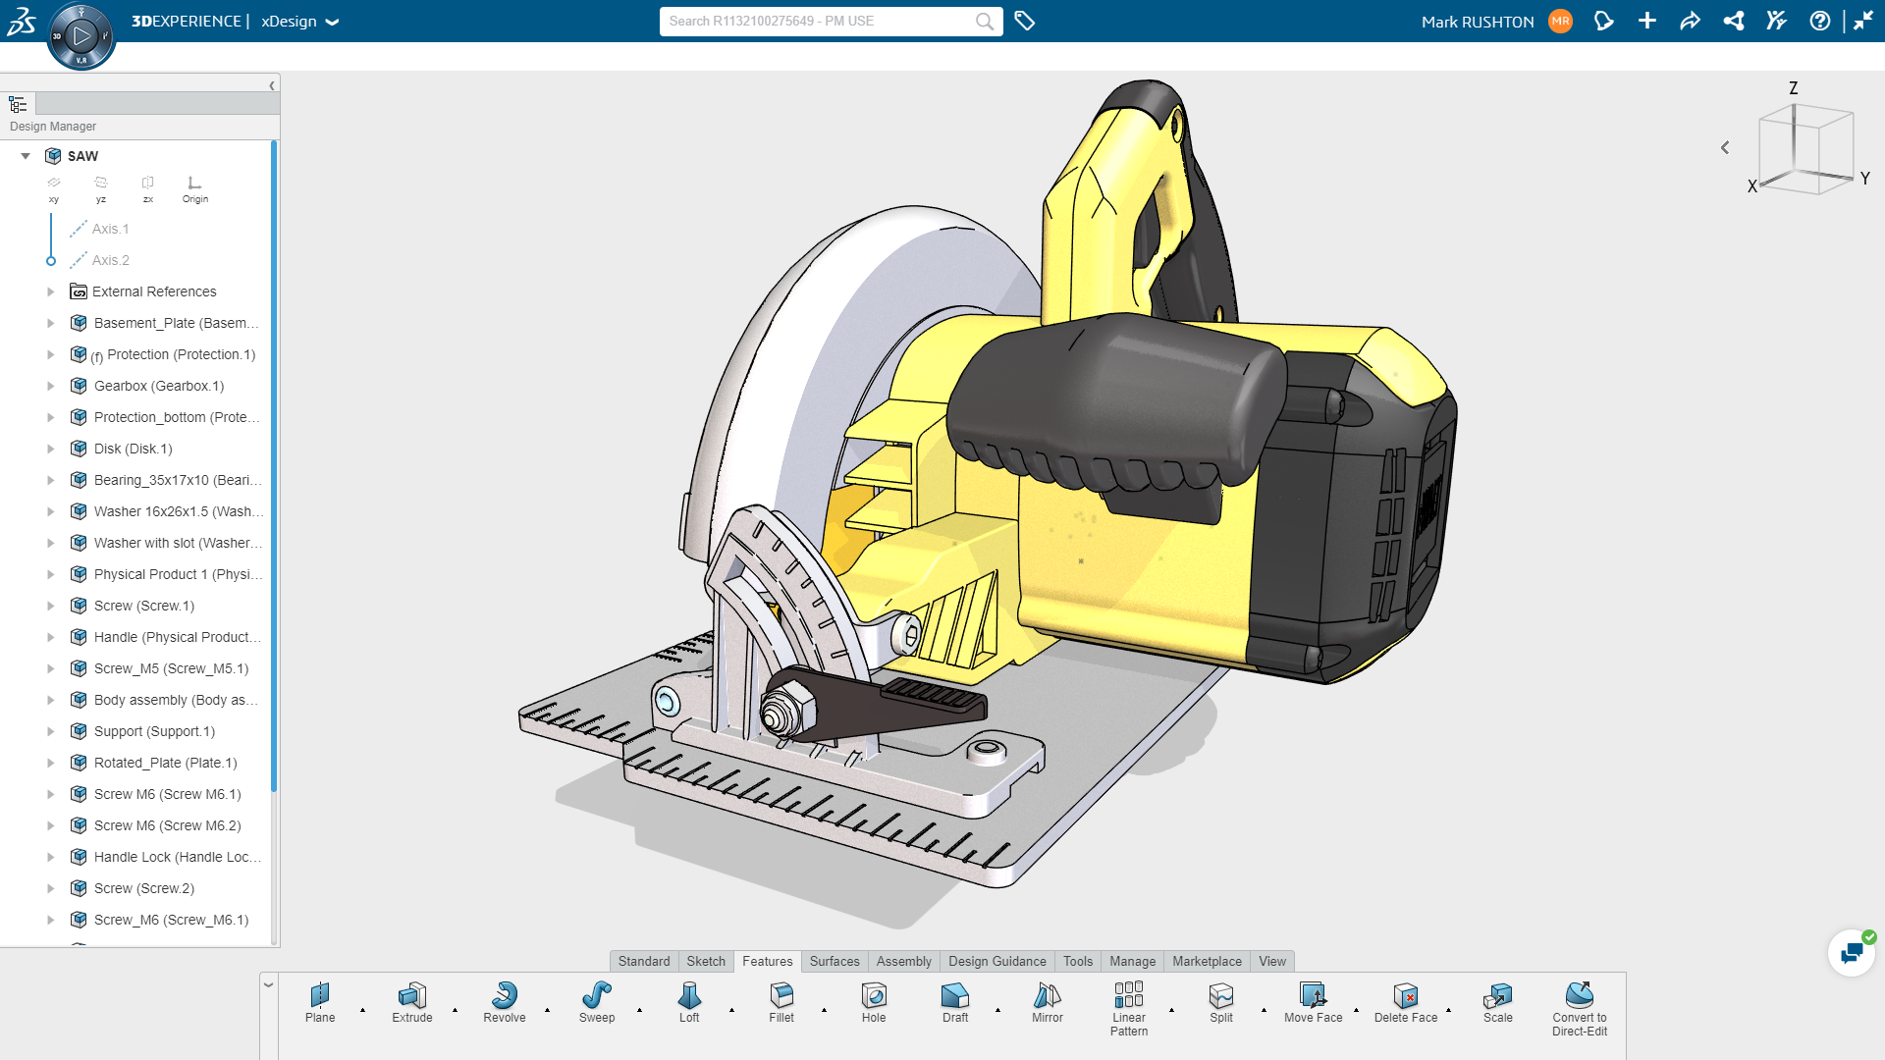Viewport: 1885px width, 1060px height.
Task: Select the Fillet tool
Action: [x=781, y=1001]
